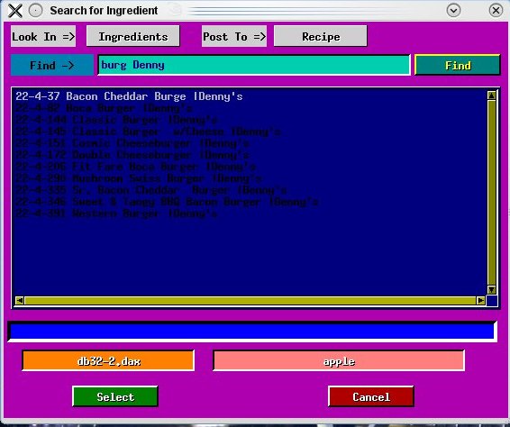Select the Fit Fare Boca Burger row
510x427 pixels.
(x=136, y=167)
